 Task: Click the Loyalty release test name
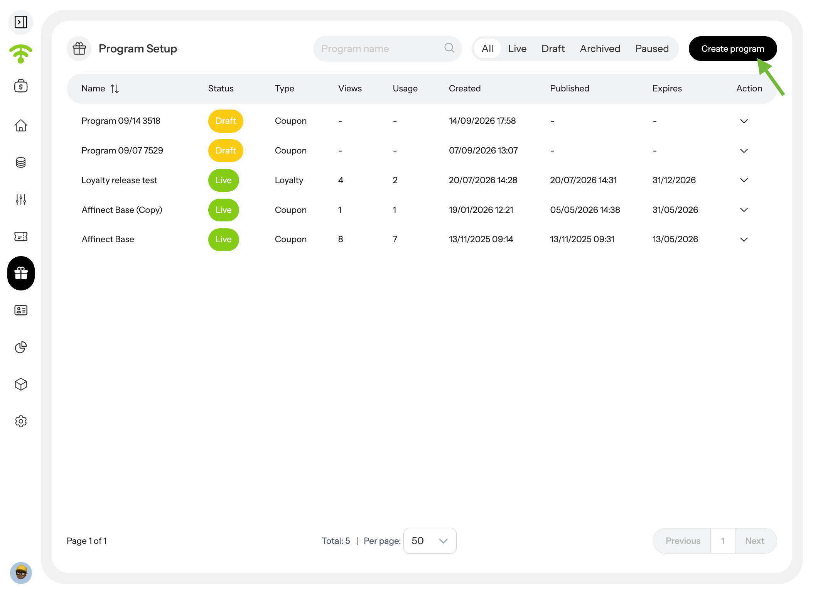coord(119,180)
